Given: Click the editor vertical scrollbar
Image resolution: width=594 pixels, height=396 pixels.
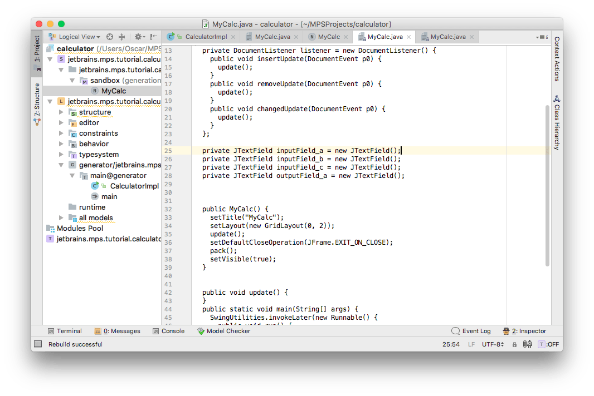Looking at the screenshot, I should pos(547,184).
